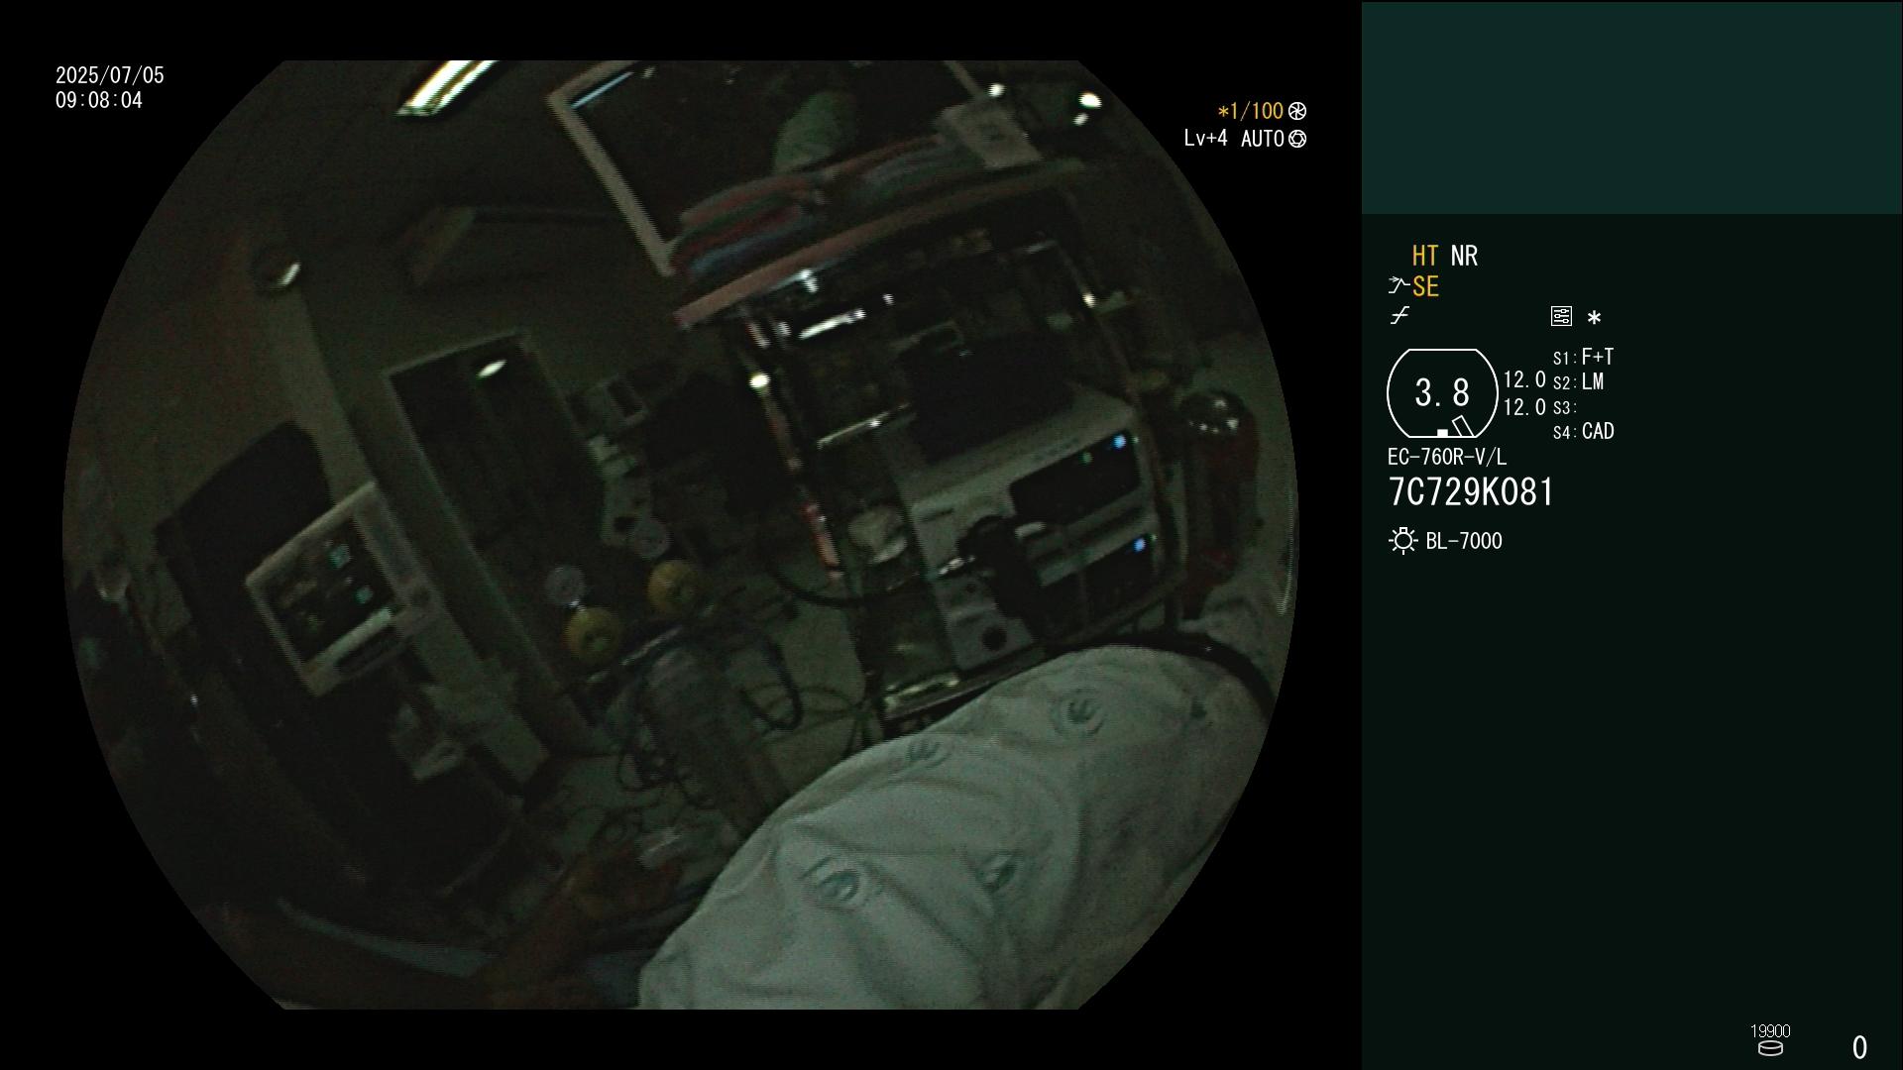Click the NR noise reduction indicator

pos(1464,256)
